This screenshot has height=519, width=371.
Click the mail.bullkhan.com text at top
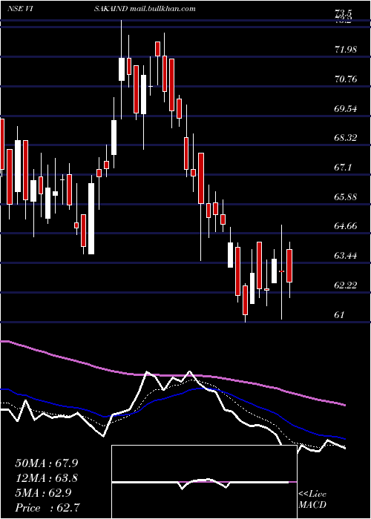tap(162, 9)
